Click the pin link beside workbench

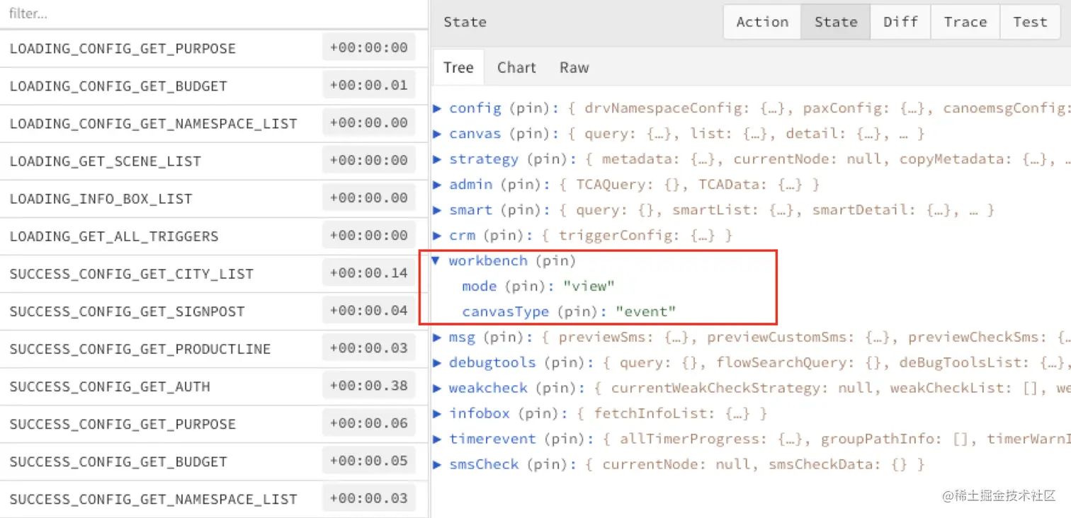tap(555, 261)
